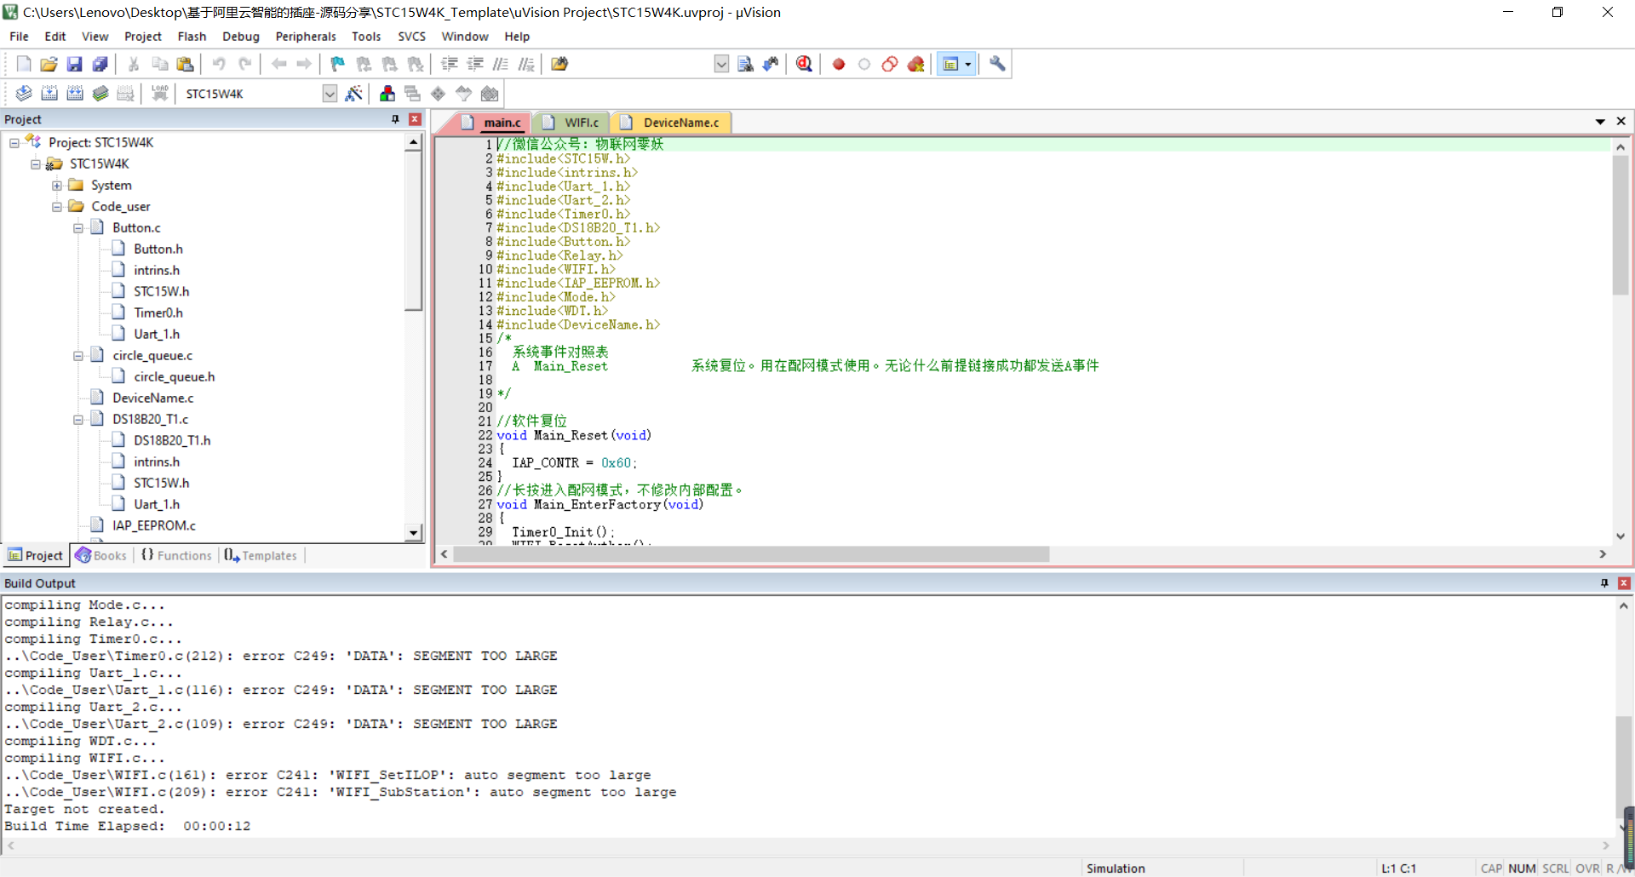Save the current file icon

(75, 64)
